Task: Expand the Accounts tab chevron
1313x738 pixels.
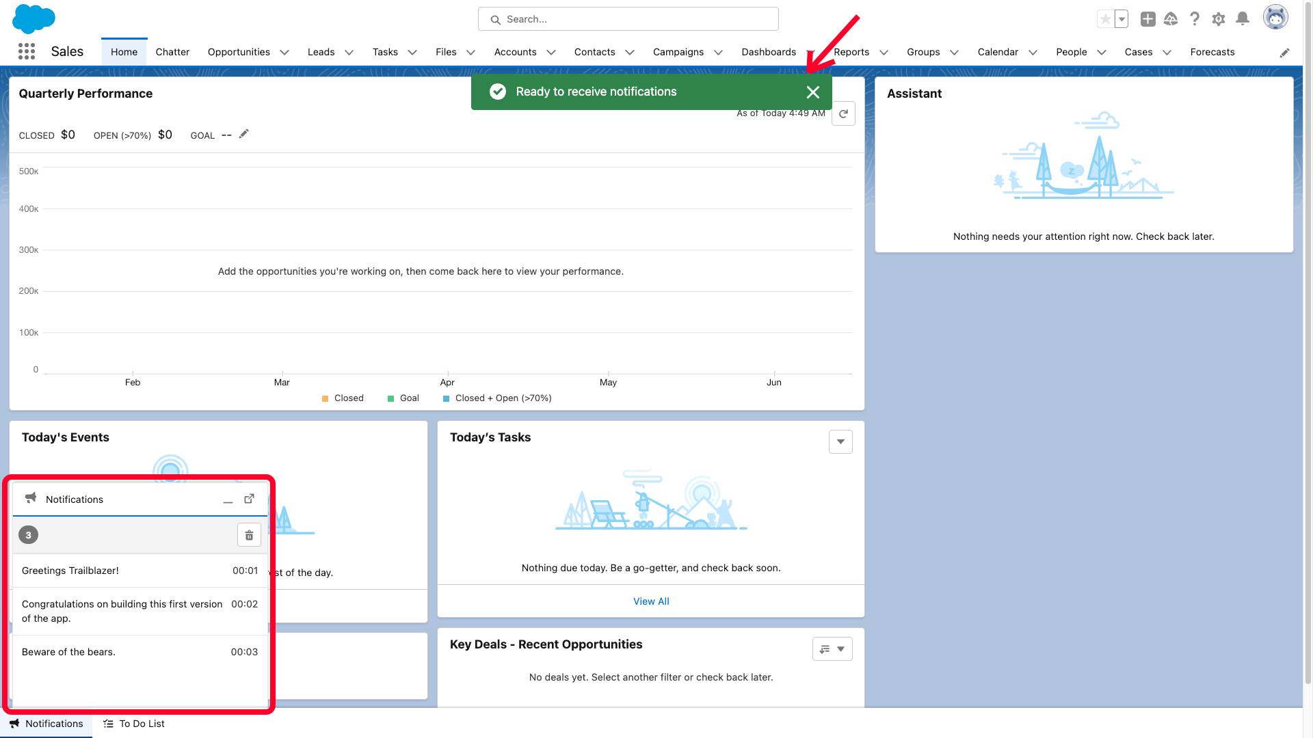Action: 551,53
